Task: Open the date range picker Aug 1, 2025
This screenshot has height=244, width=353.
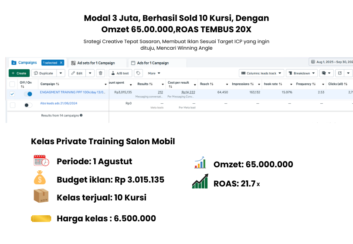Action: coord(331,62)
